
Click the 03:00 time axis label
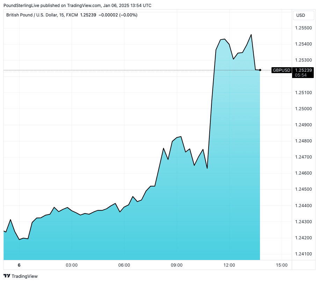point(72,265)
